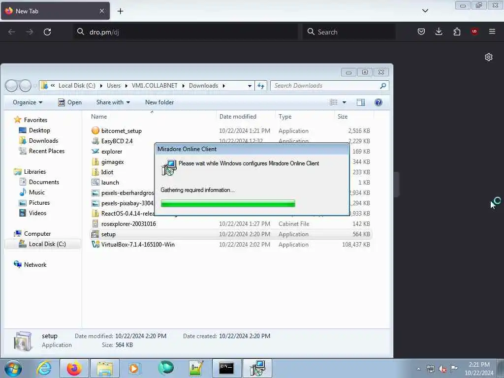The image size is (504, 378).
Task: Select the rosexplorer-20031016 cabinet file
Action: [128, 224]
